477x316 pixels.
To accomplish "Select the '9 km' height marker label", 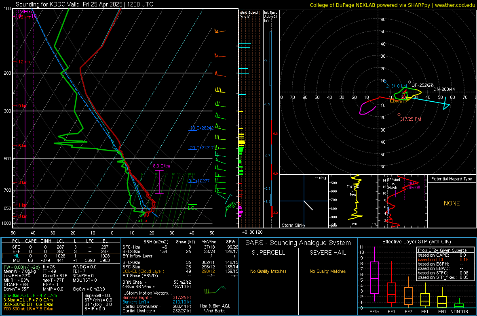I will tap(23, 106).
